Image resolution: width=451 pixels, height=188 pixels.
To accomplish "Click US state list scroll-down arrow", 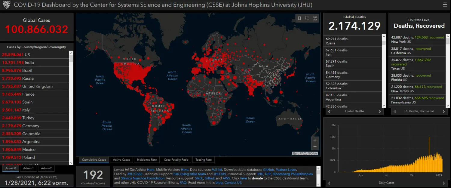I will pos(448,106).
